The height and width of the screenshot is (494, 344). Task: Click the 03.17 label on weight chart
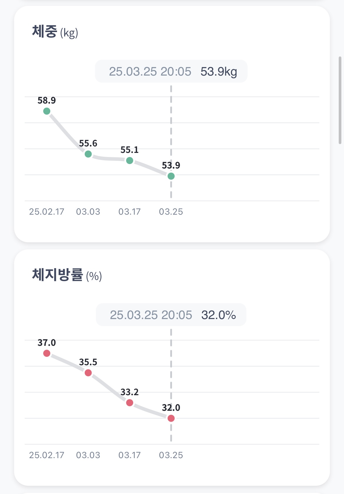click(x=130, y=212)
